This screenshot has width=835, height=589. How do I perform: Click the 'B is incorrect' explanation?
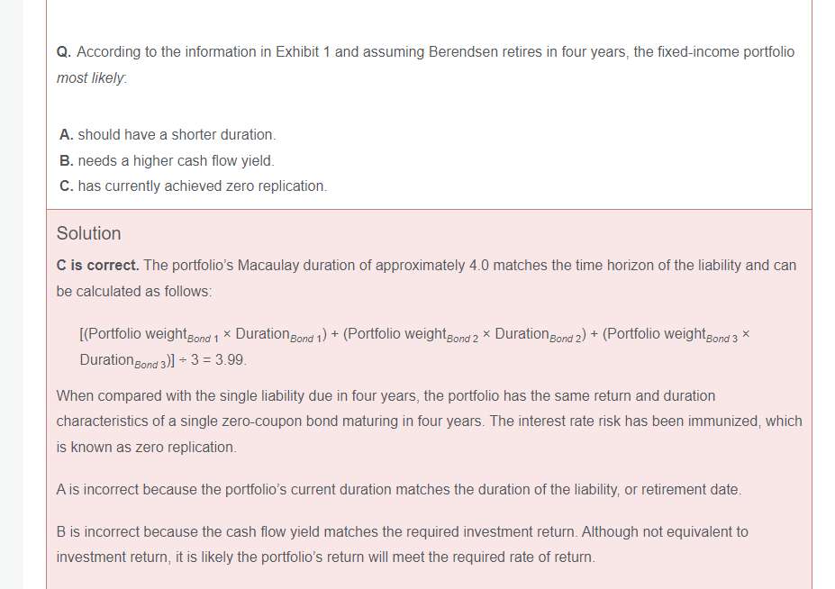coord(402,531)
